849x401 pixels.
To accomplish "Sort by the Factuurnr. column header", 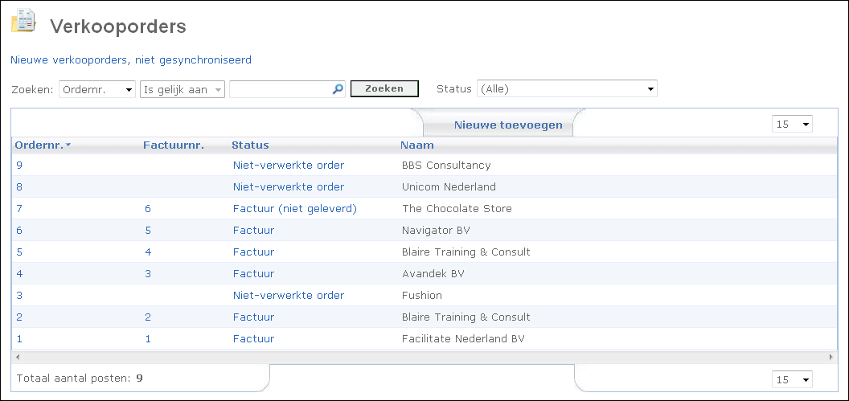I will tap(174, 145).
